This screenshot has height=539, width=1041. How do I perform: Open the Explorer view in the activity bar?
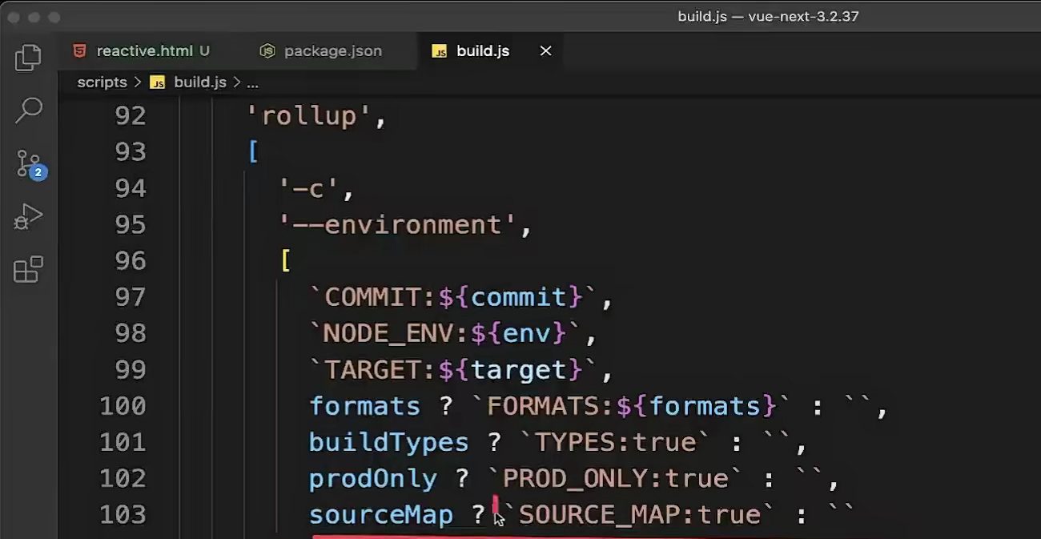point(28,58)
